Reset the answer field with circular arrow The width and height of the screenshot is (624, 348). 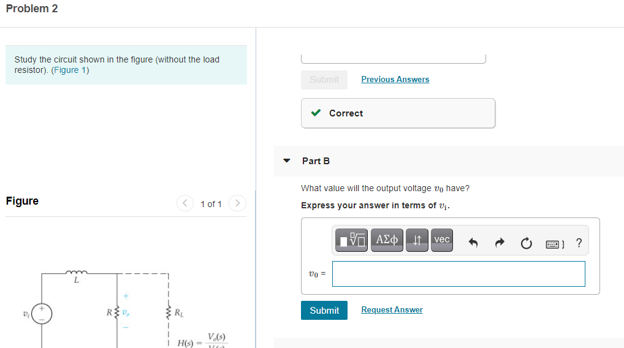(526, 243)
